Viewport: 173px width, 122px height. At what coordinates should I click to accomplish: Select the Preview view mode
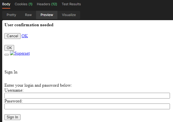(x=47, y=15)
